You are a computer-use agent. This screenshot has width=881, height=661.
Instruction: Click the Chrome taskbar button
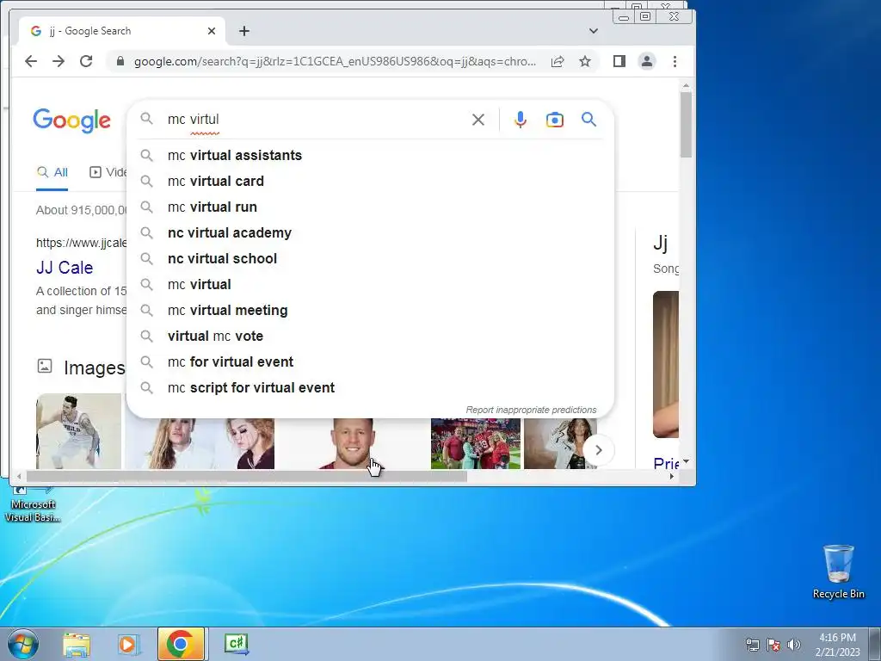click(181, 644)
